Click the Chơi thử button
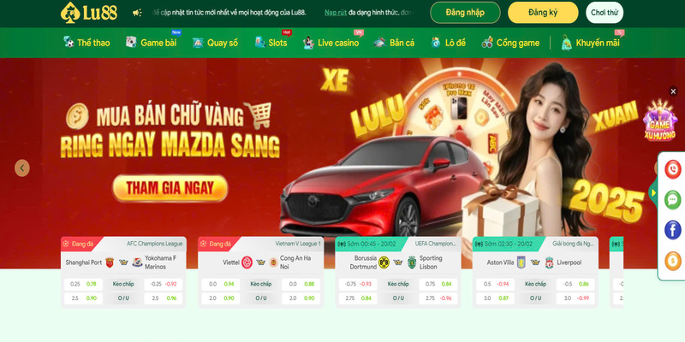Viewport: 685px width, 342px height. (x=605, y=13)
